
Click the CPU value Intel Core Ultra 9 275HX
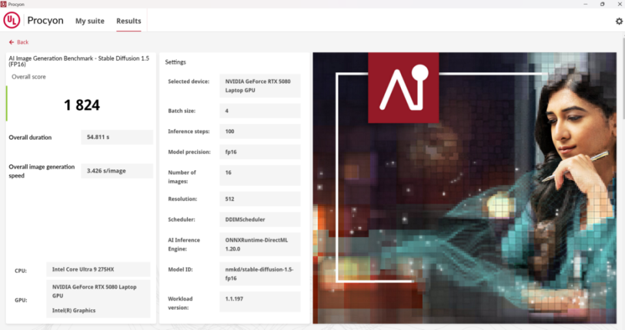98,269
